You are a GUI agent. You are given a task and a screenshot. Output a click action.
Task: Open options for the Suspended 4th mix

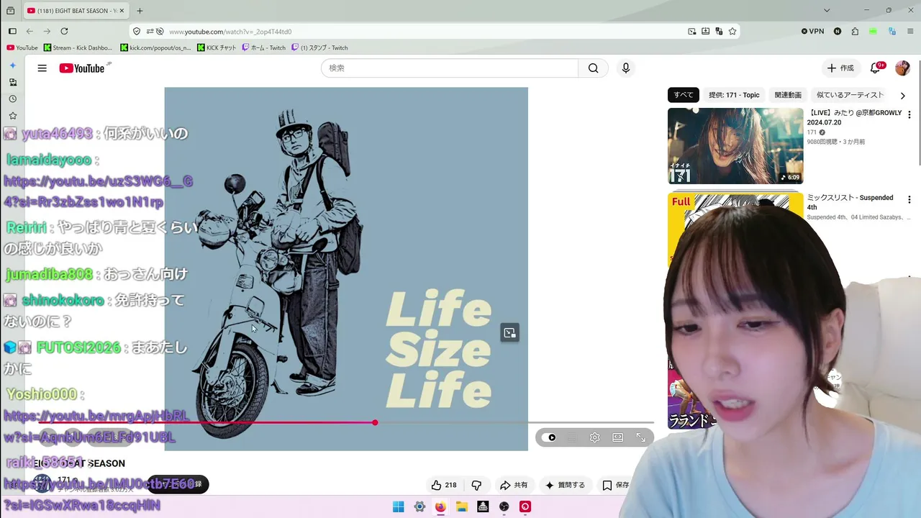click(909, 199)
